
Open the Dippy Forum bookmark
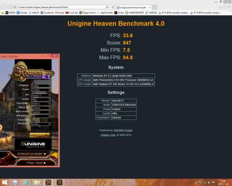click(x=88, y=13)
